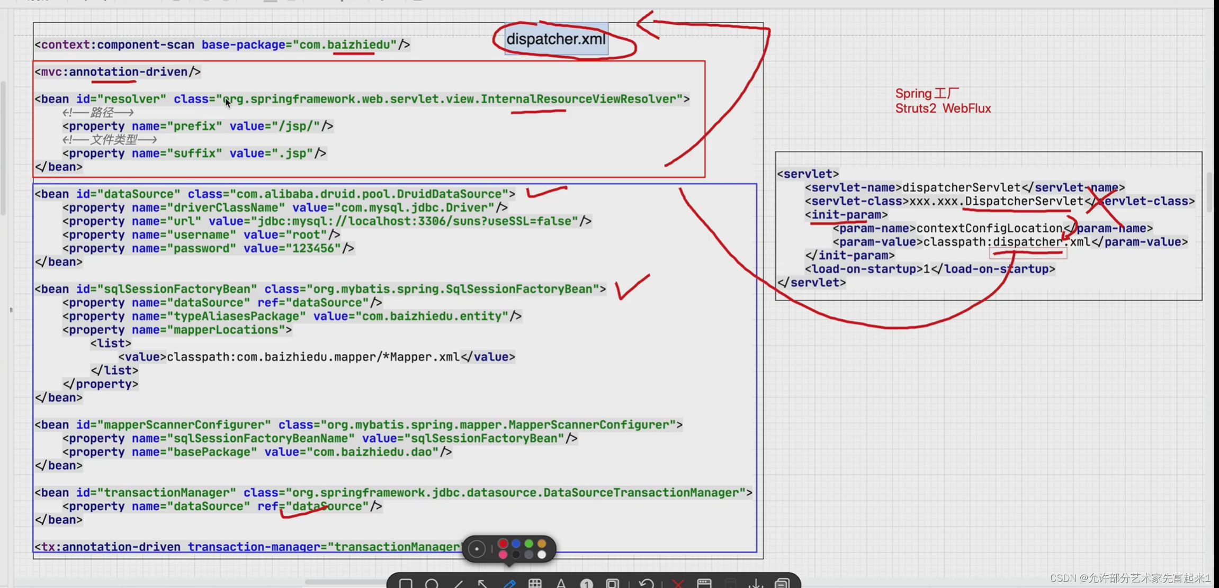Click the Spring Struts2 WebFlux note
Viewport: 1219px width, 588px height.
[943, 101]
